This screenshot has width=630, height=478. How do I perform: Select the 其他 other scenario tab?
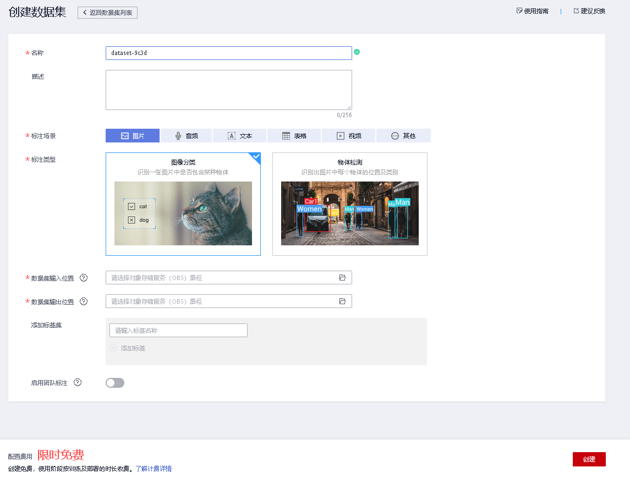pyautogui.click(x=403, y=136)
